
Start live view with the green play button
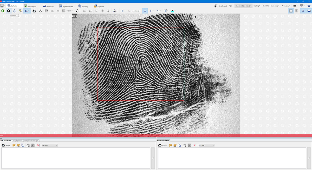pyautogui.click(x=3, y=11)
